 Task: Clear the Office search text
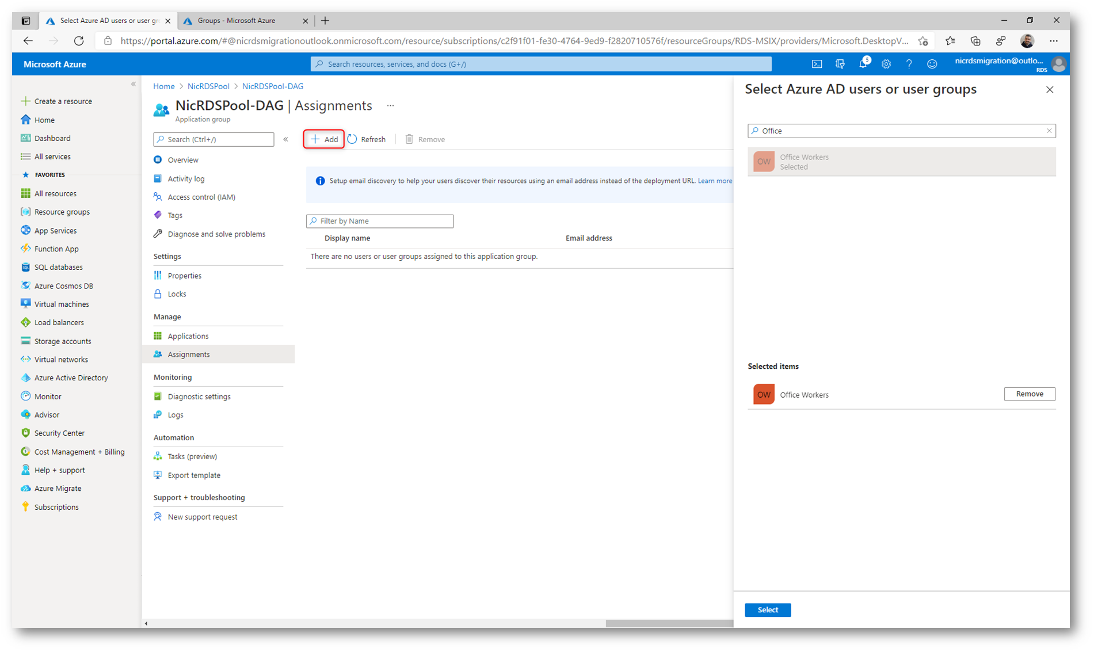tap(1049, 131)
